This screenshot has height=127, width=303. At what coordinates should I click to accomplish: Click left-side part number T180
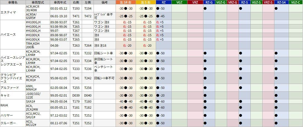point(88,101)
